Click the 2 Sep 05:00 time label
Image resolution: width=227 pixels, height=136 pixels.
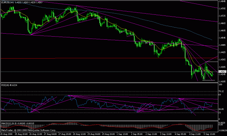point(137,134)
